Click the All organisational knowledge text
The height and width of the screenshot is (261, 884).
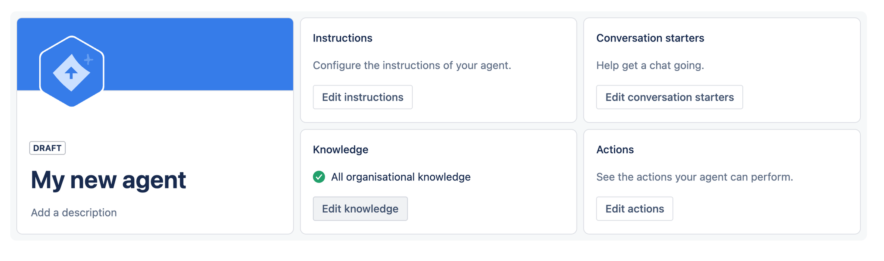[401, 177]
